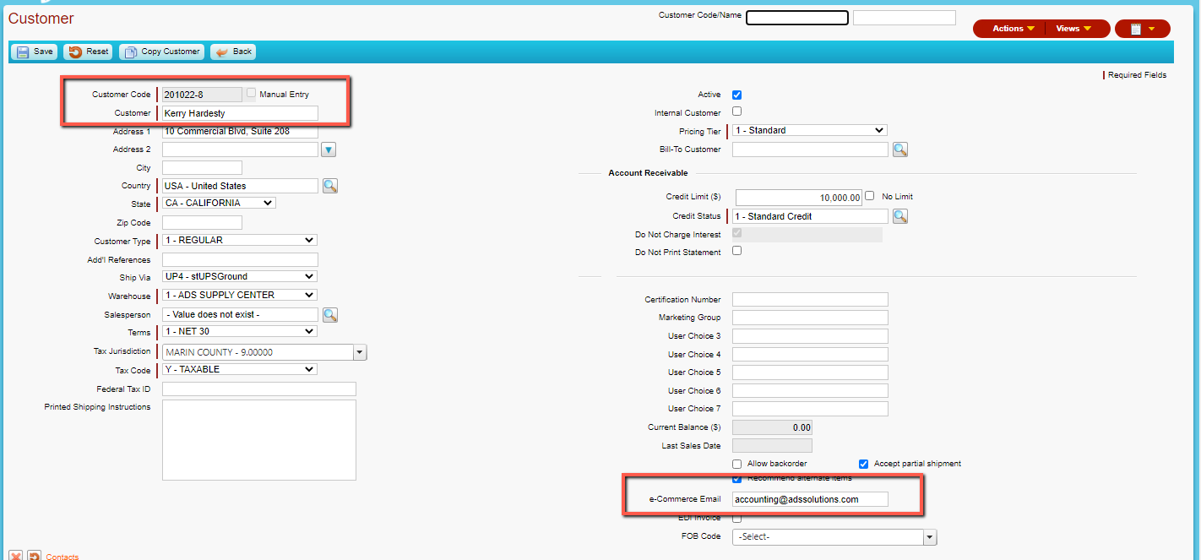Click the e-Commerce Email field
1201x560 pixels.
810,499
